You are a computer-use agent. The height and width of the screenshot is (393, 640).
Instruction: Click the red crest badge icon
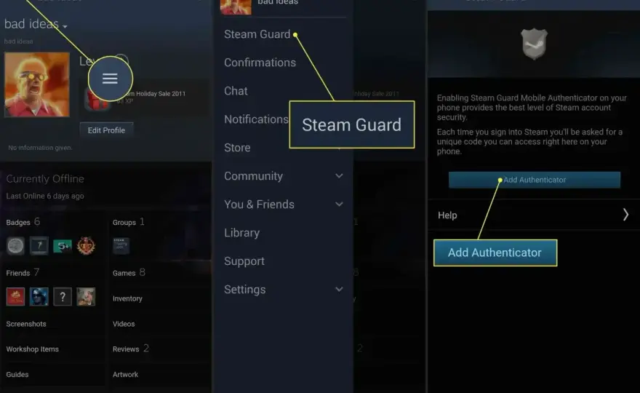coord(86,246)
